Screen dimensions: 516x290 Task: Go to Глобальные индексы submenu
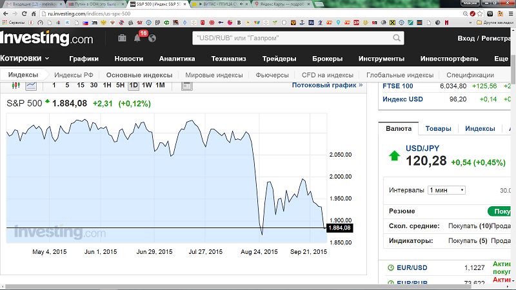tap(400, 75)
